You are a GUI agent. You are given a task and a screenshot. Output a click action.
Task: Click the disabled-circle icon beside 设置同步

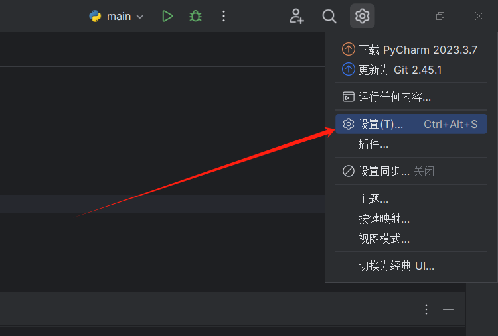tap(349, 171)
